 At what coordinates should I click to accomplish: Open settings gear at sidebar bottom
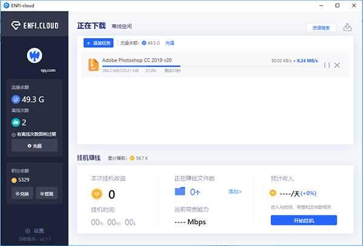28,231
